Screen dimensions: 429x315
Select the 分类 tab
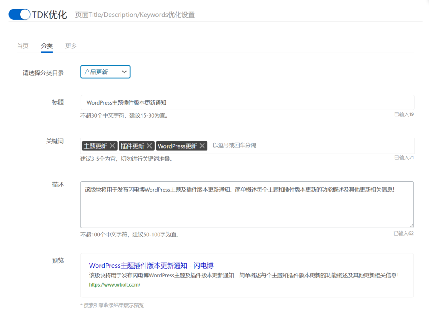click(x=47, y=46)
